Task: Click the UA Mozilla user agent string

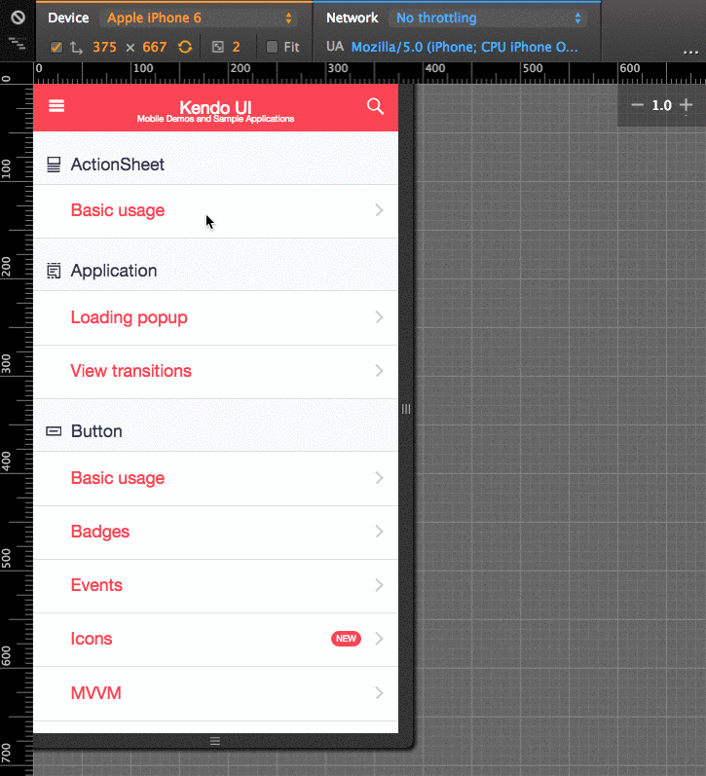Action: [x=464, y=47]
